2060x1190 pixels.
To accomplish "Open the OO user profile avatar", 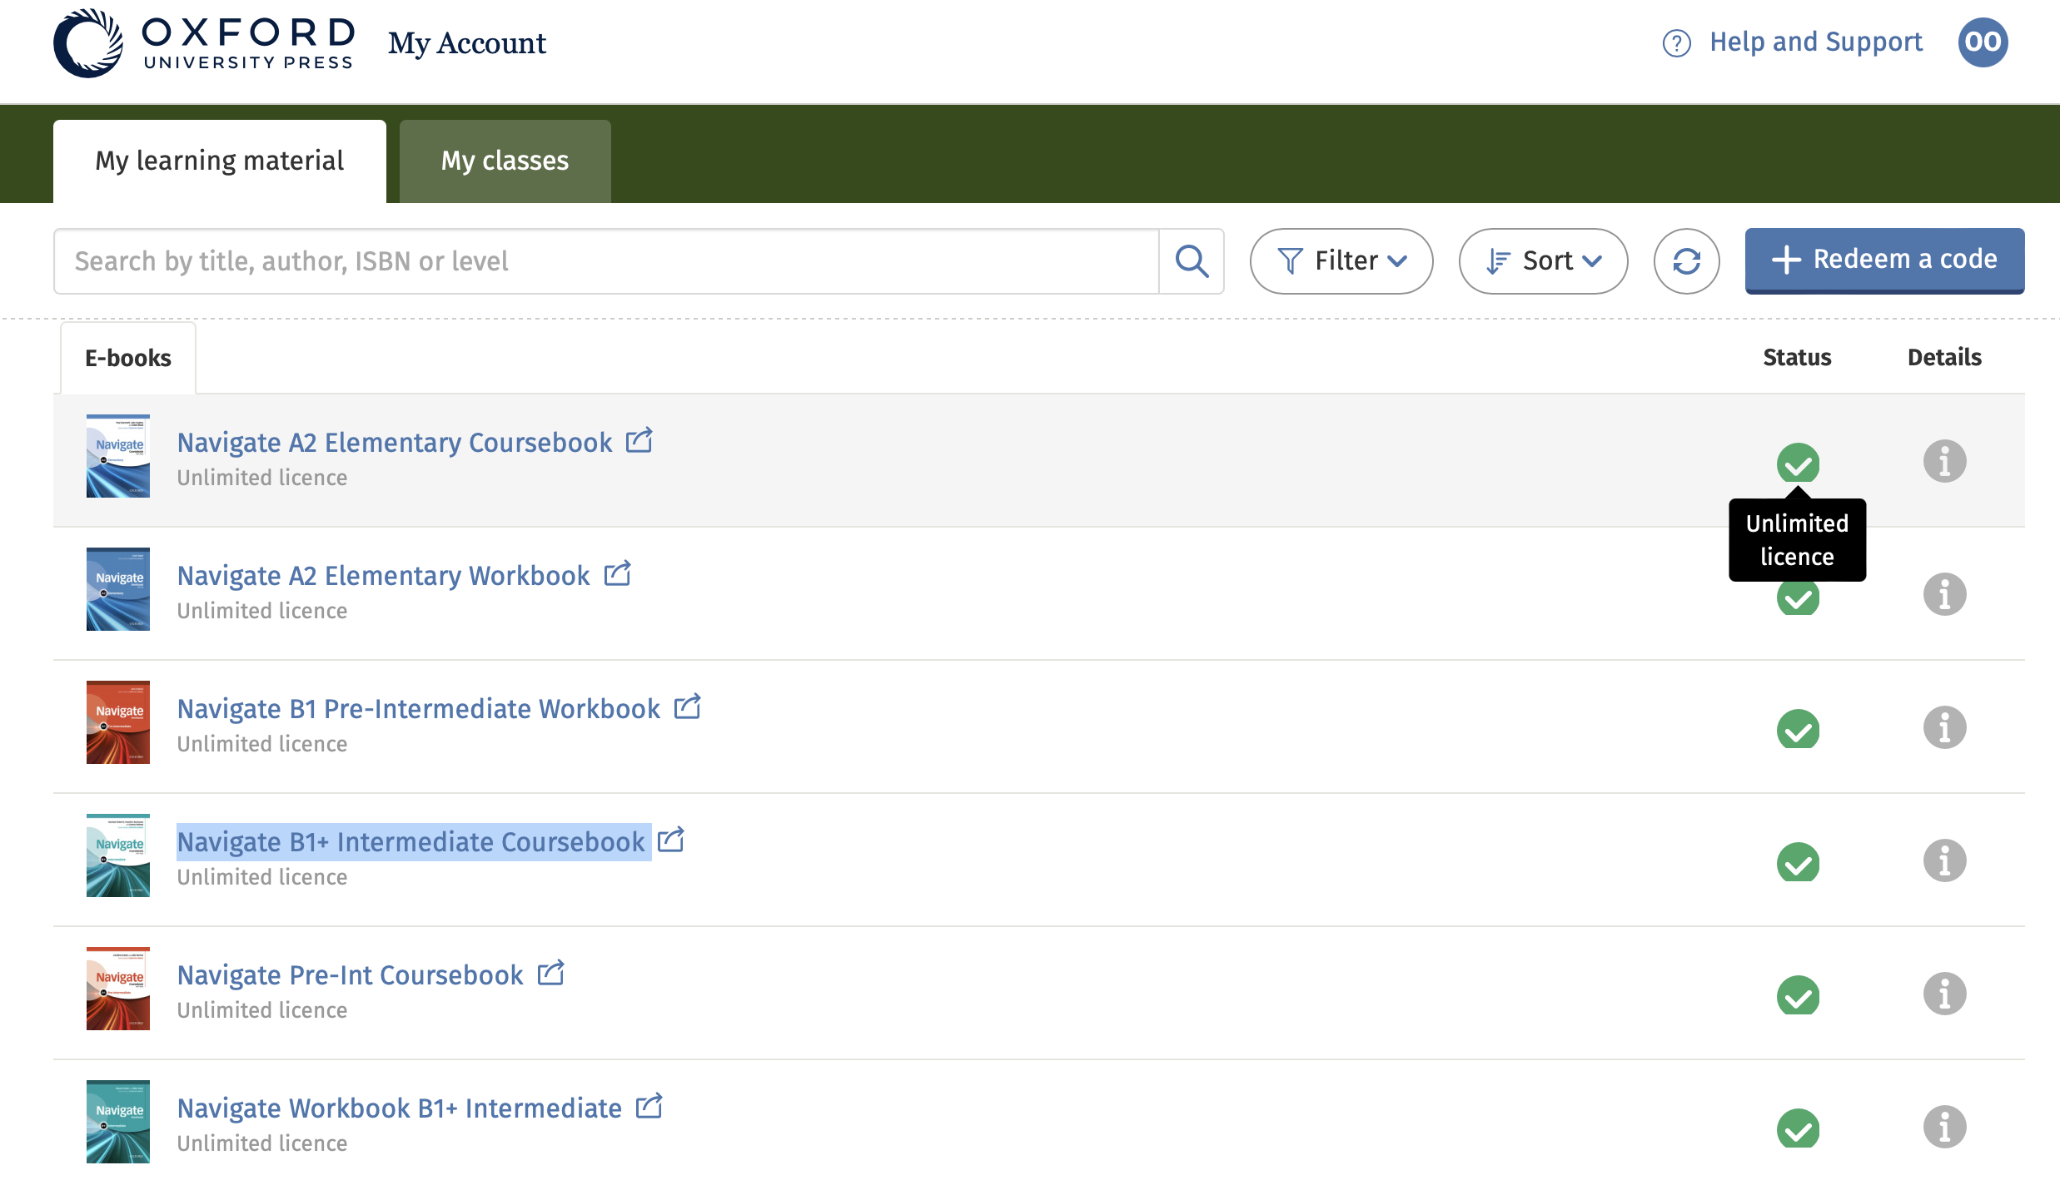I will coord(1983,42).
